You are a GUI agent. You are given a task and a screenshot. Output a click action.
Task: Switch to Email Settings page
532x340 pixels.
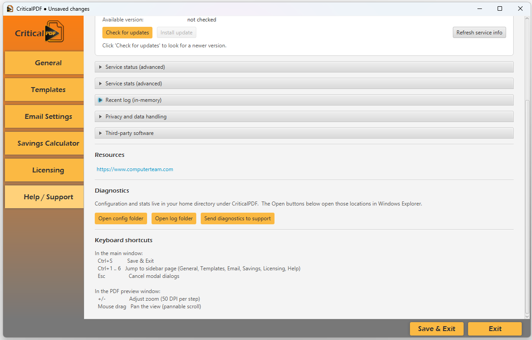click(44, 116)
